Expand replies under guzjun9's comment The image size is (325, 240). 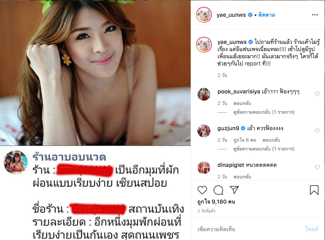click(x=264, y=149)
